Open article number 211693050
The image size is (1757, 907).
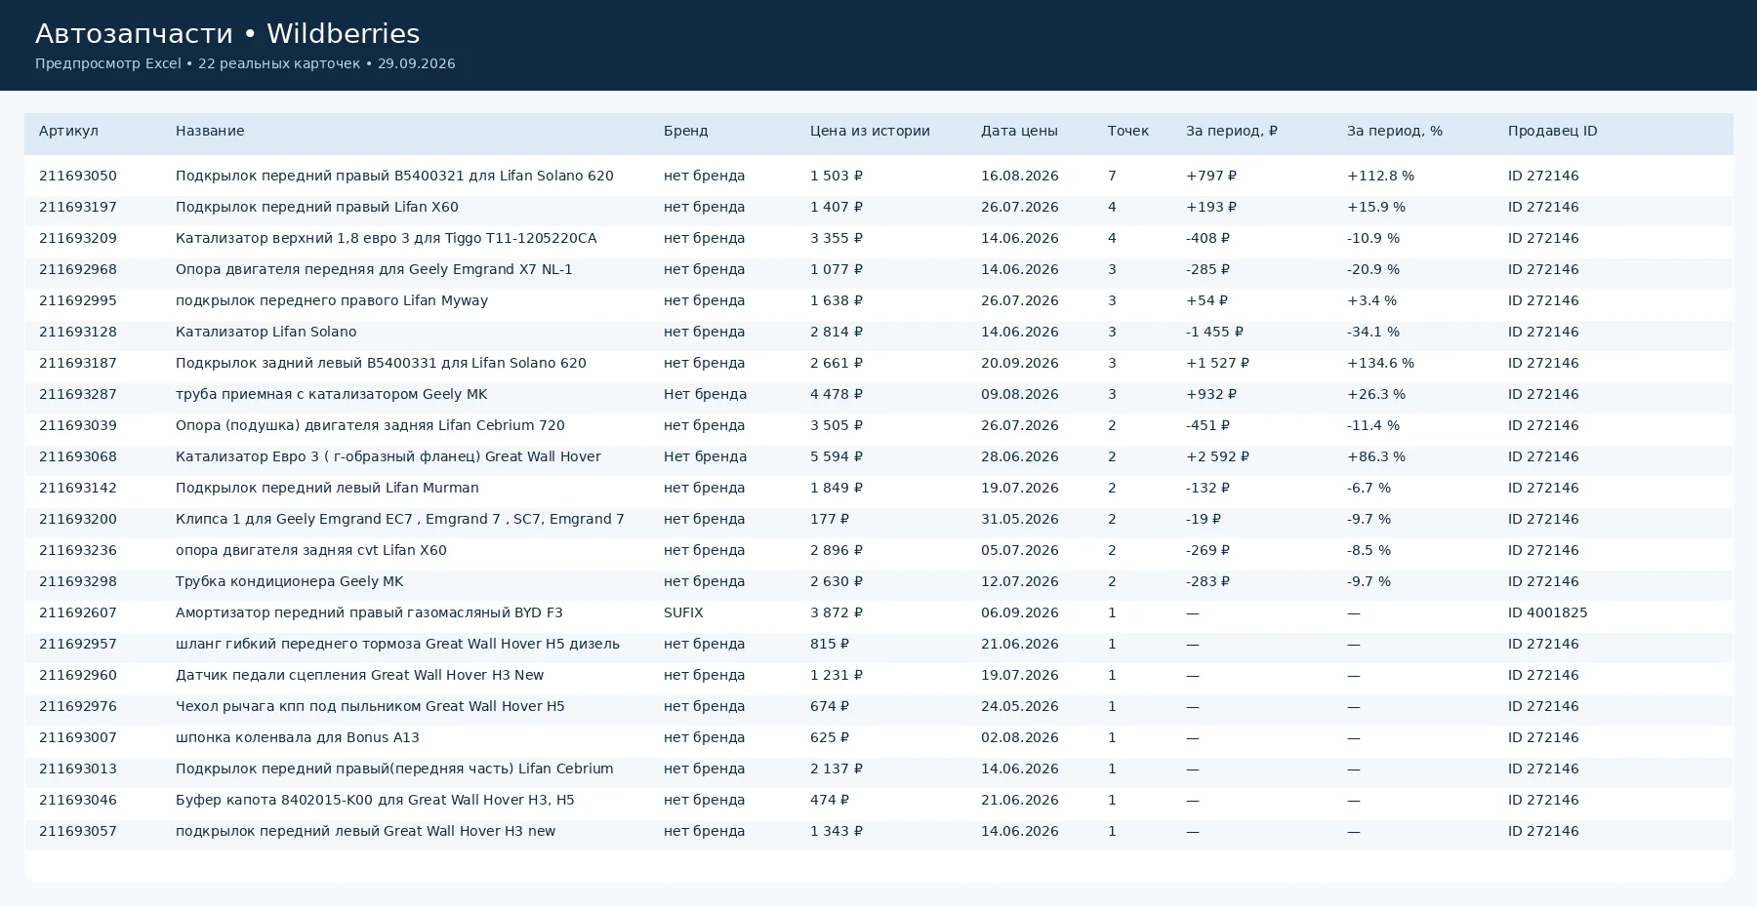(78, 176)
